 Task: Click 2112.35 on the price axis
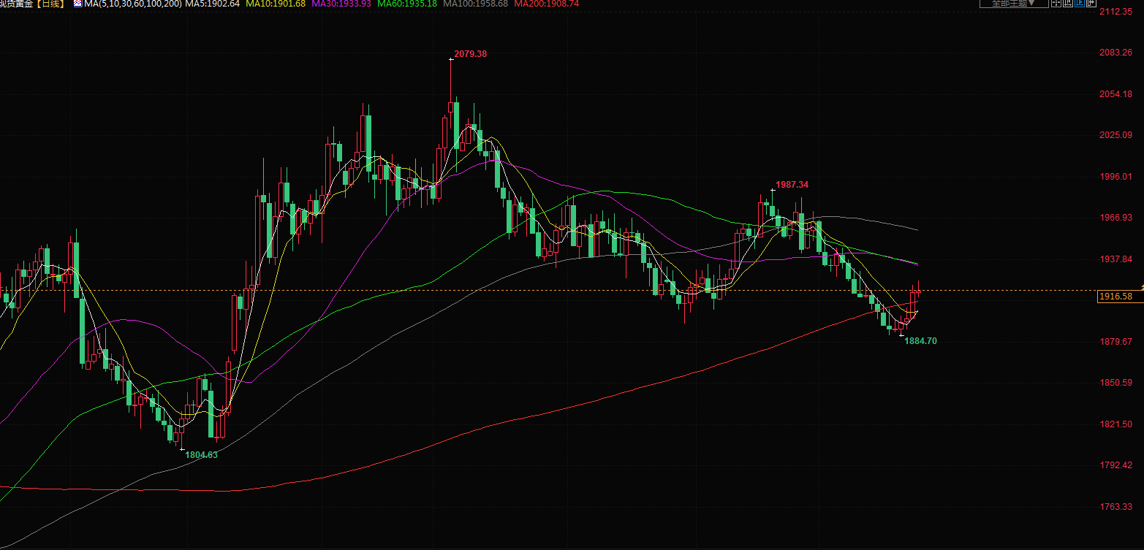click(x=1117, y=12)
